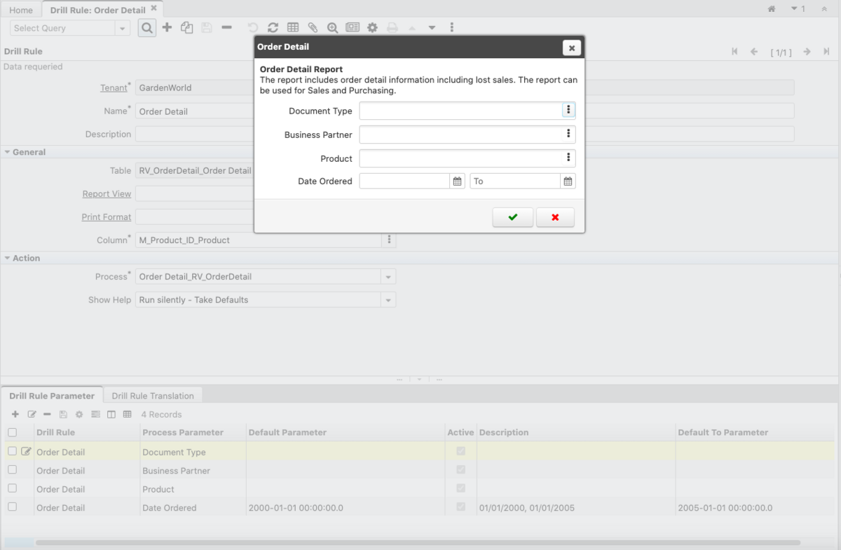This screenshot has width=841, height=550.
Task: Switch to Drill Rule Translation tab
Action: pos(153,396)
